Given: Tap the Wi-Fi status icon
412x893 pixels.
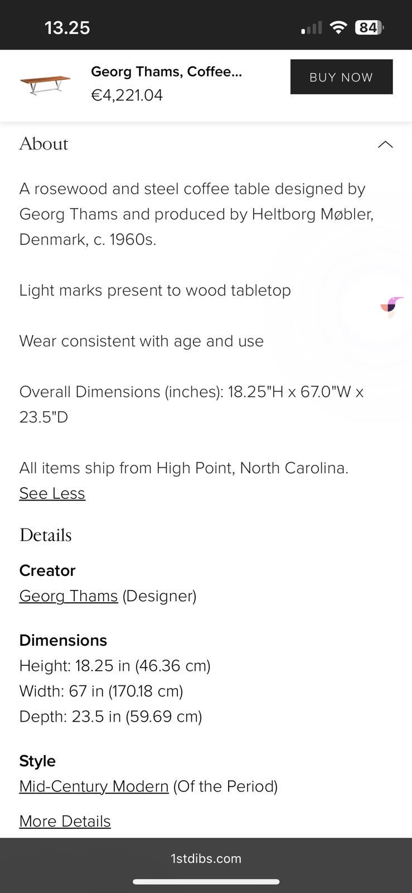Looking at the screenshot, I should click(x=338, y=27).
